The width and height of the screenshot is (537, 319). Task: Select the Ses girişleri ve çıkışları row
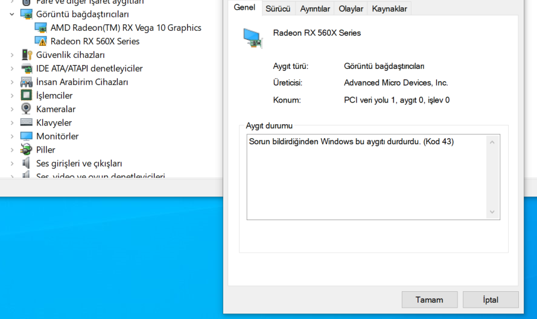pos(79,163)
